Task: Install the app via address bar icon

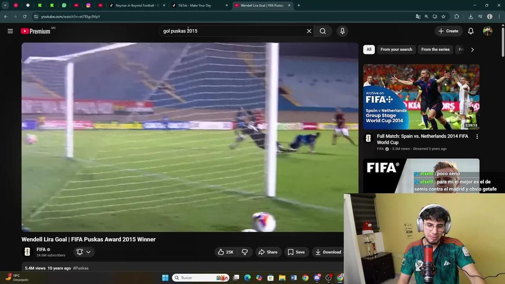Action: 435,17
